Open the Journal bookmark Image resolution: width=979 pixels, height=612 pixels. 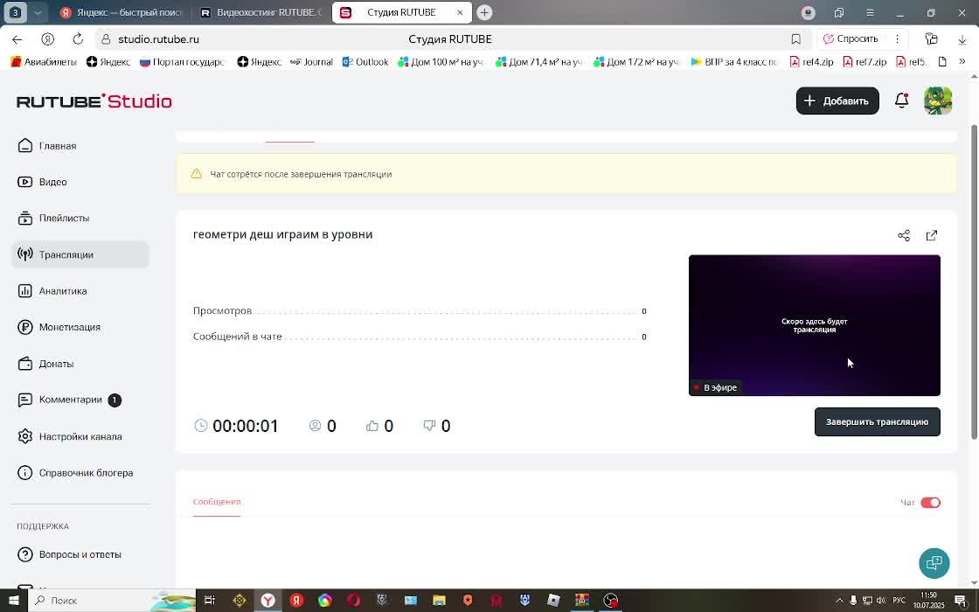coord(311,62)
